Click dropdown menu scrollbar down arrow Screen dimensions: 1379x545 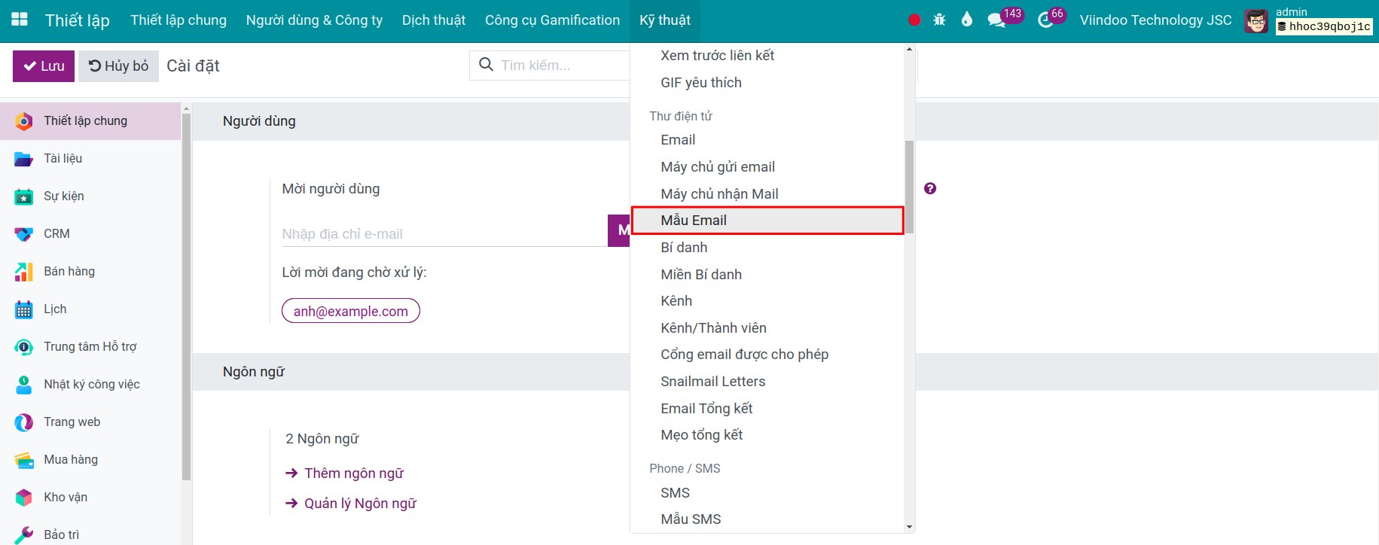coord(909,527)
